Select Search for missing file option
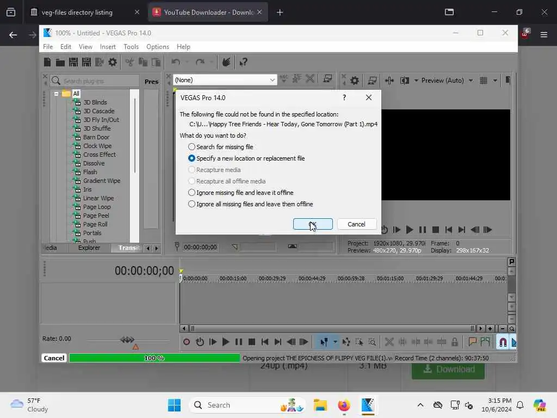The width and height of the screenshot is (557, 418). (x=221, y=147)
